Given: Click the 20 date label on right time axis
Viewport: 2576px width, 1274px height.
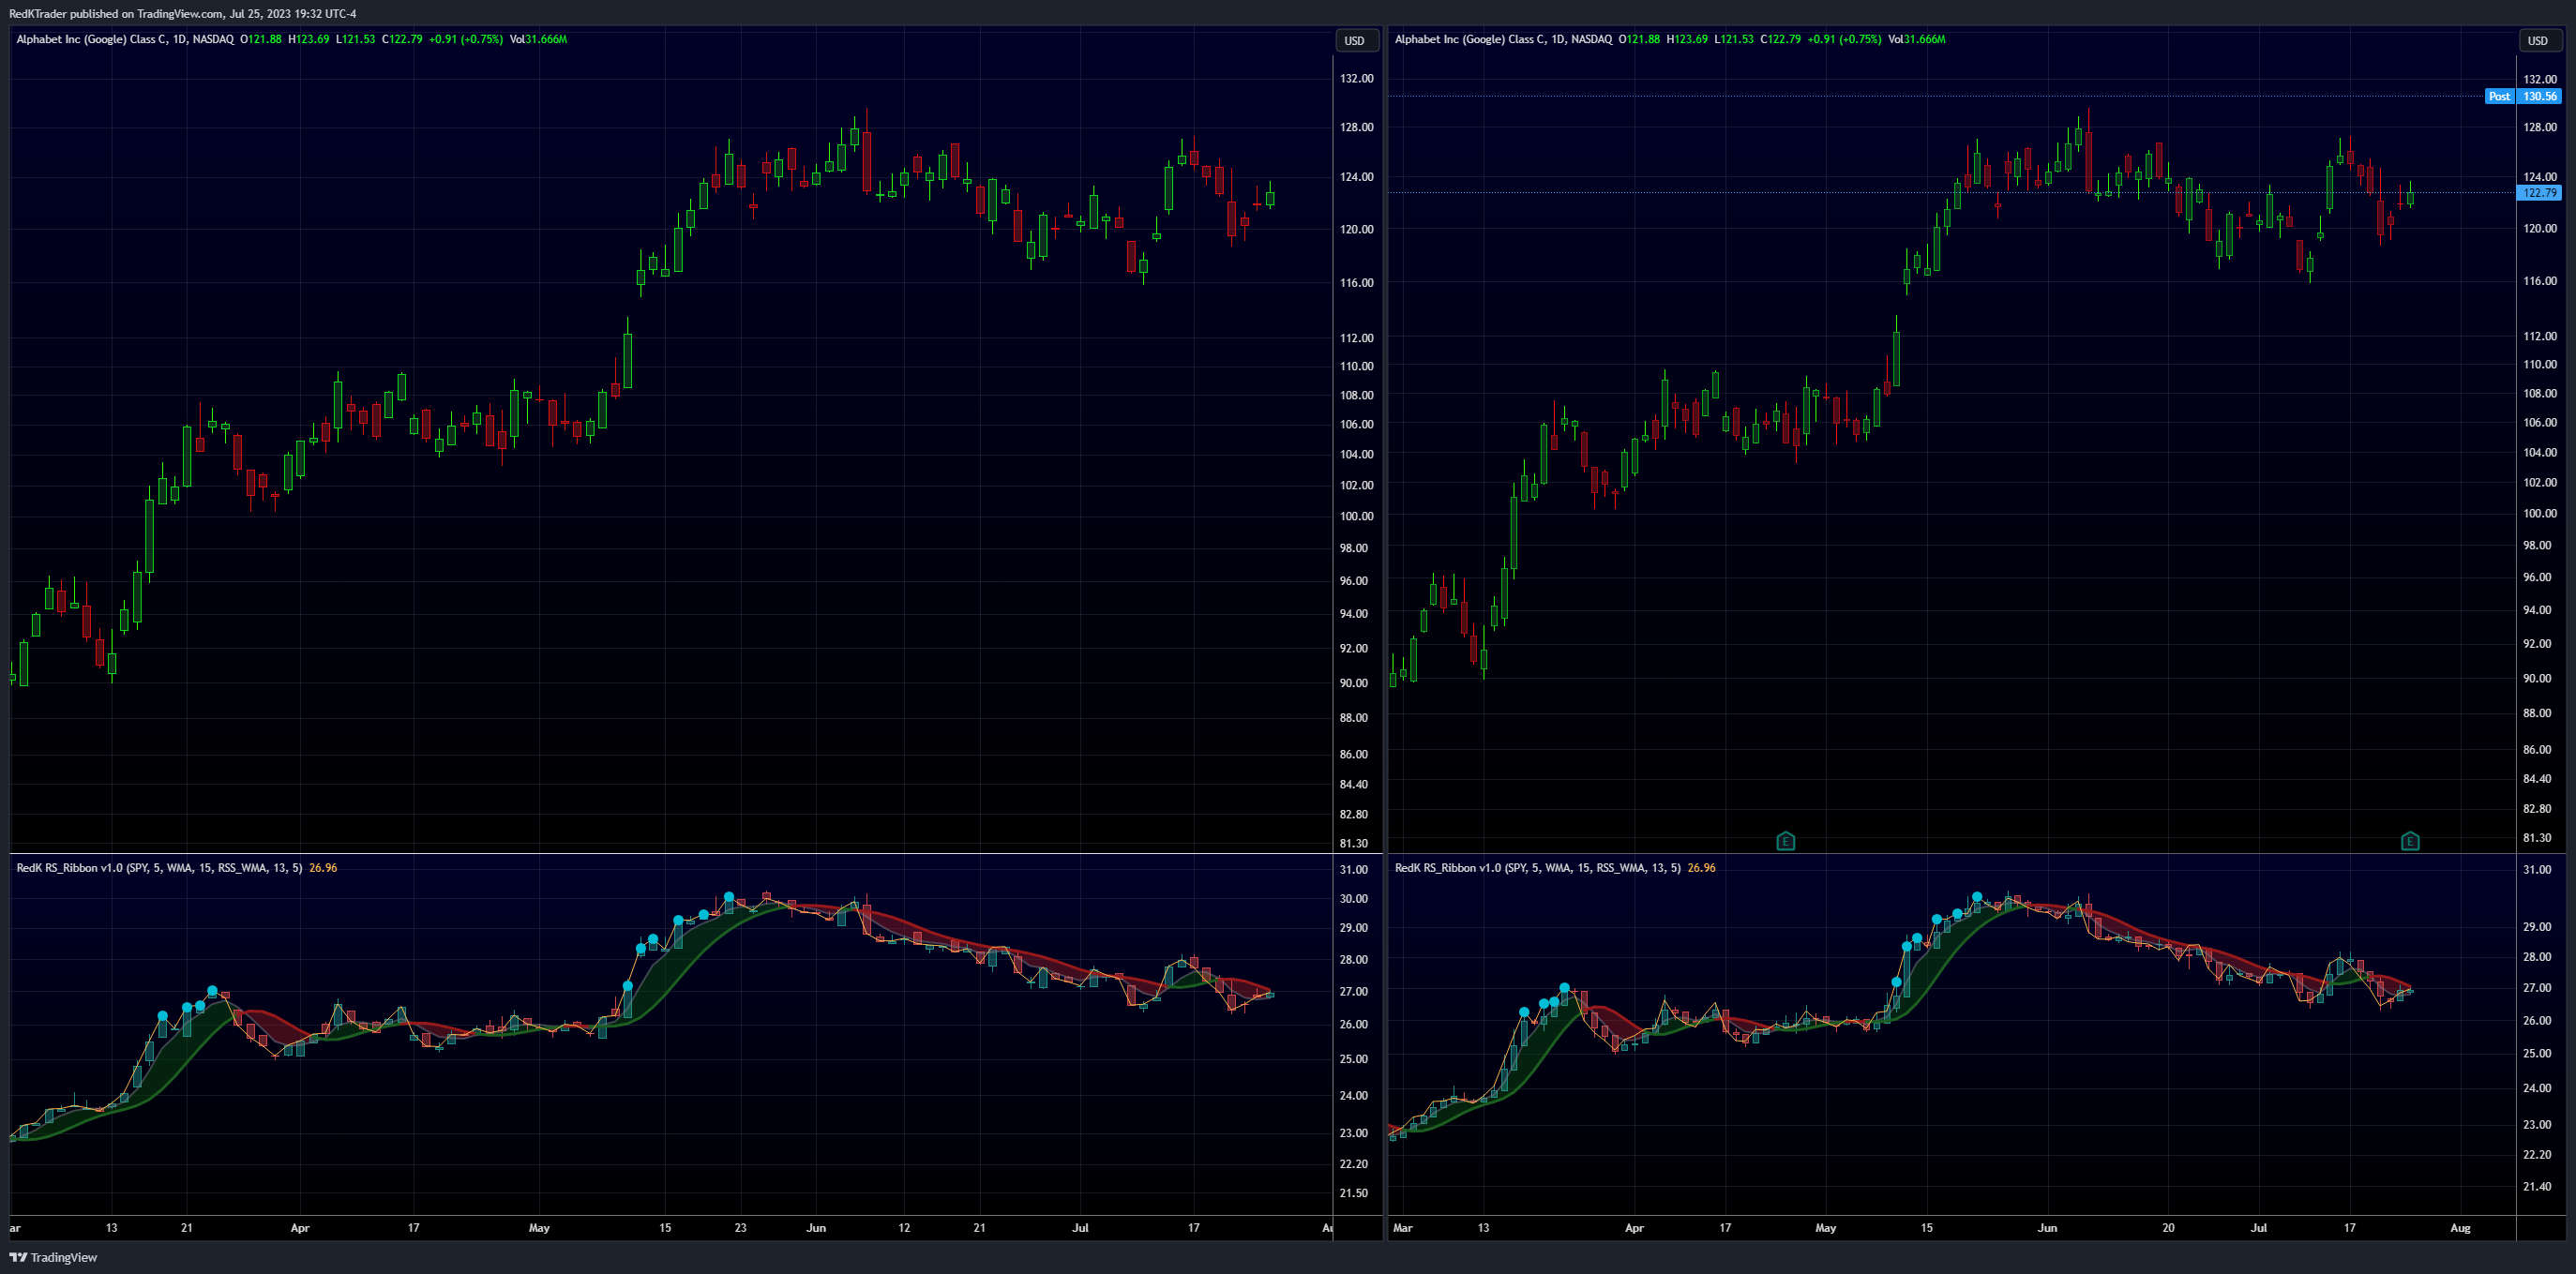Looking at the screenshot, I should click(2168, 1227).
